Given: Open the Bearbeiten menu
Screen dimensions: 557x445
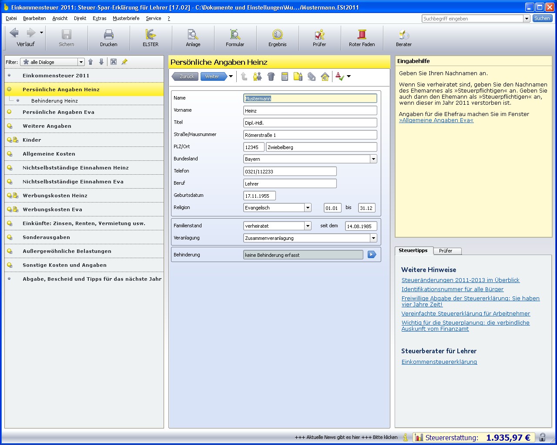Looking at the screenshot, I should [34, 18].
